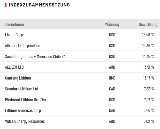Click the 7,83 % weighting value

point(149,89)
